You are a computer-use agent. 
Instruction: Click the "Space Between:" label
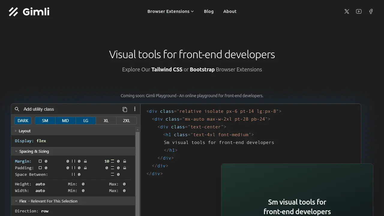click(31, 174)
